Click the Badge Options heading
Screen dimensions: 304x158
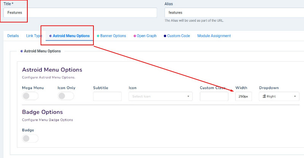(43, 112)
